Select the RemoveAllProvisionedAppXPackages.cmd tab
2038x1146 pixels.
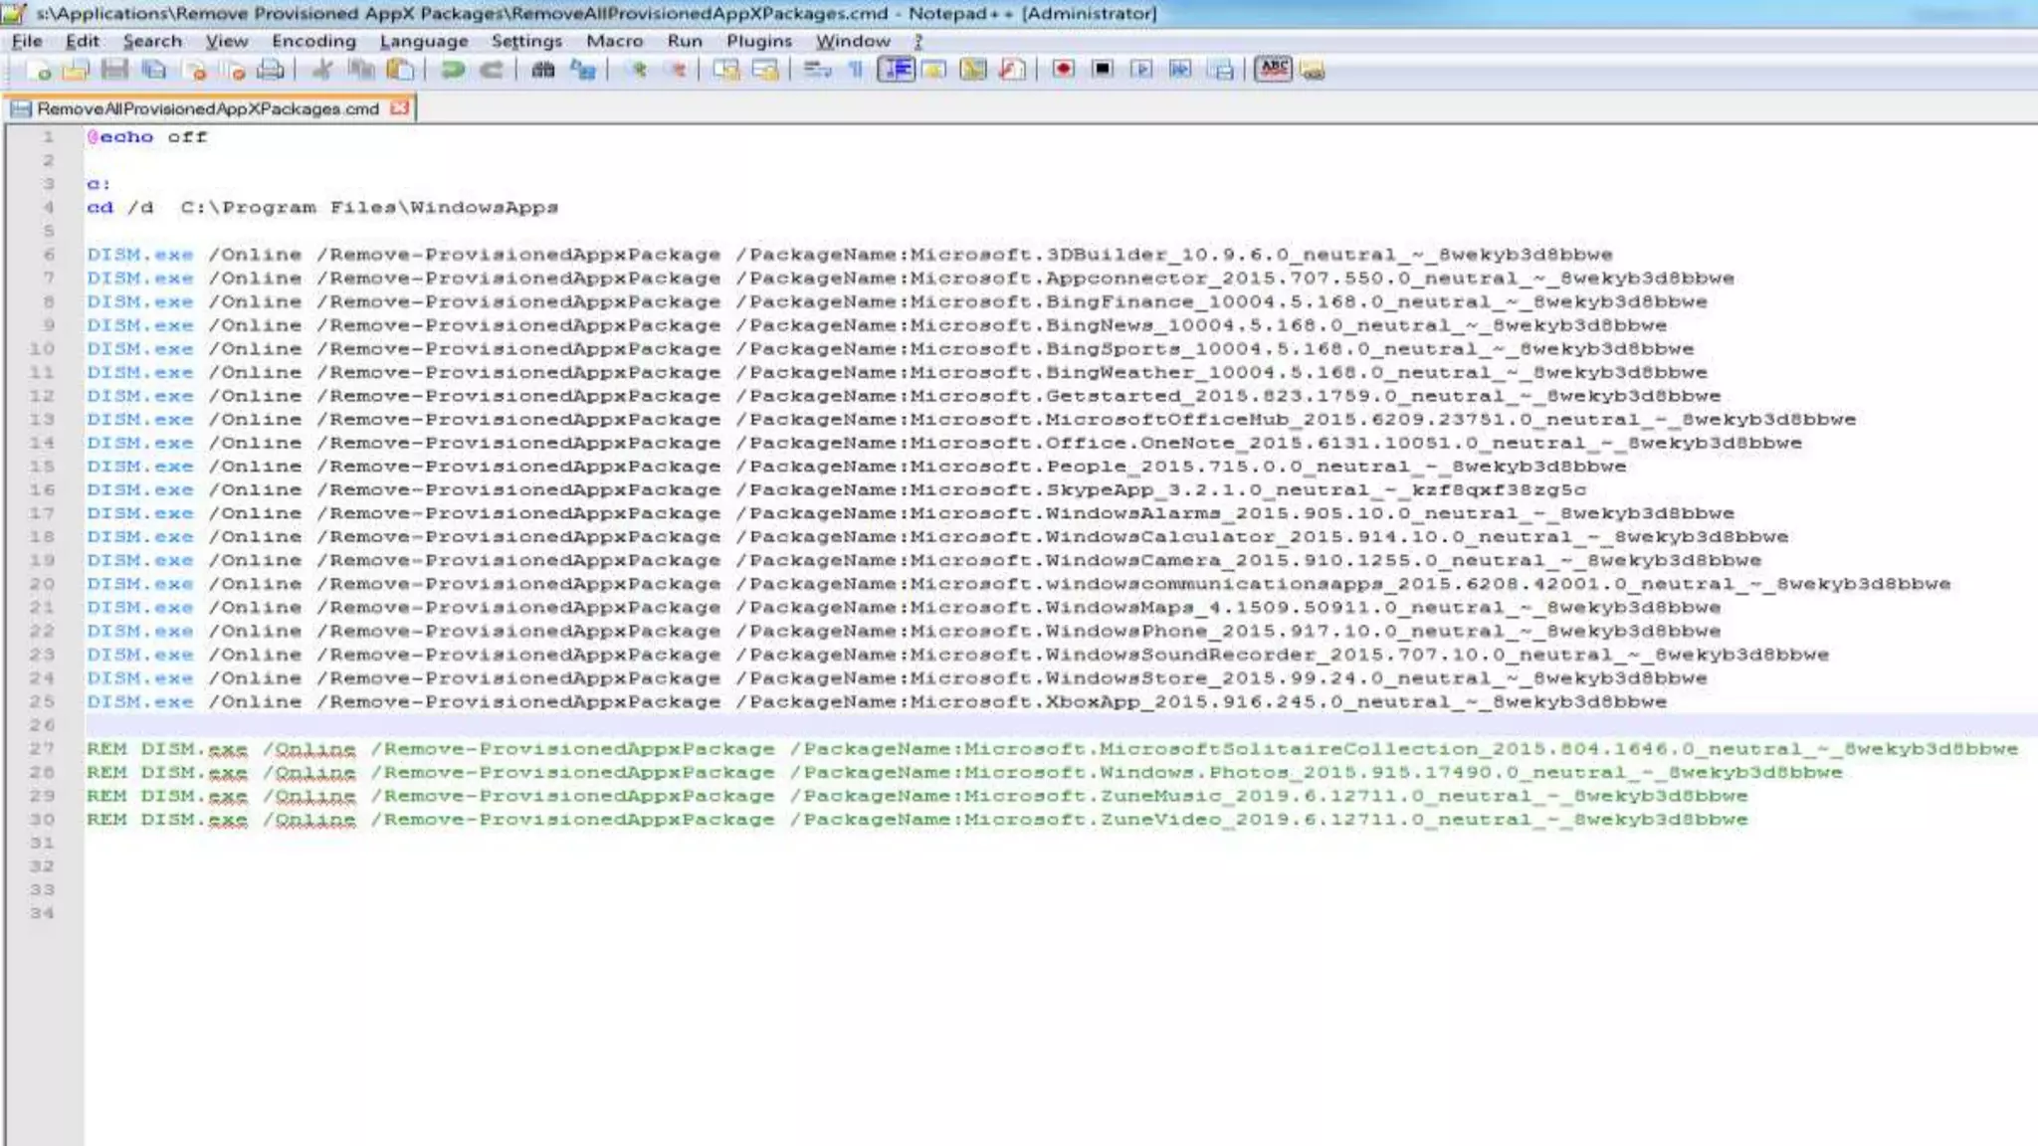tap(207, 108)
